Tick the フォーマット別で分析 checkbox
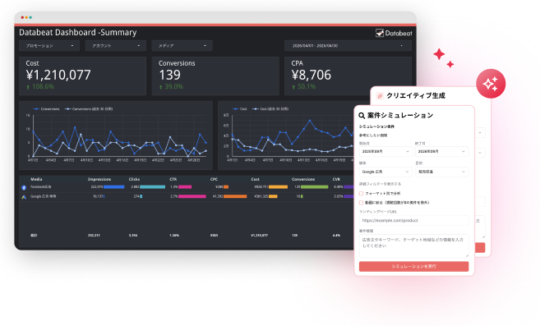This screenshot has height=326, width=540. click(x=362, y=194)
